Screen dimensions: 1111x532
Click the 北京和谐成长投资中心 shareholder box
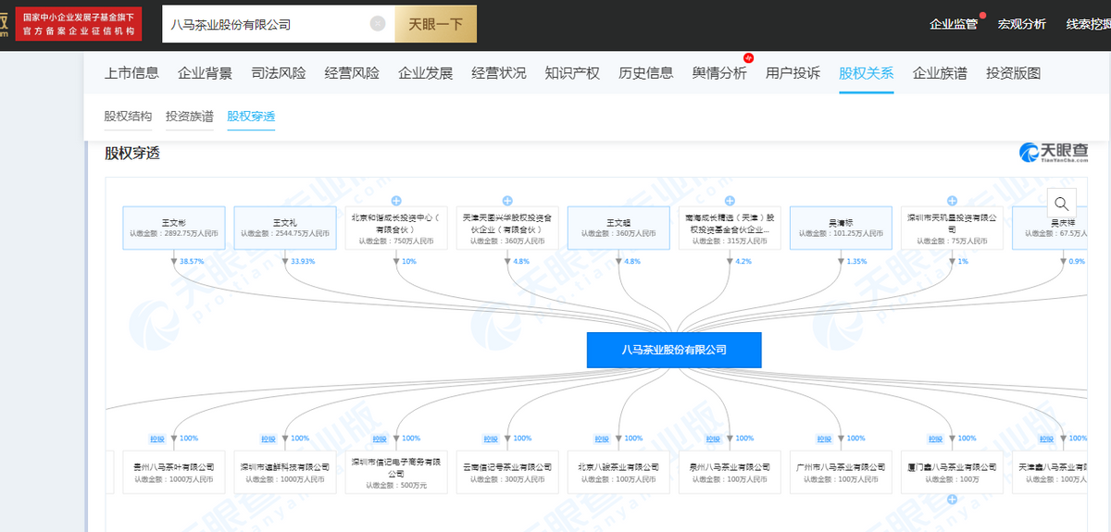coord(396,228)
